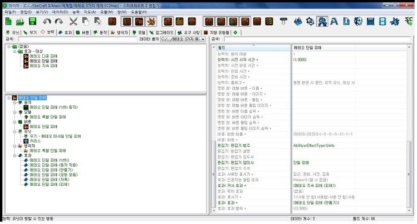
Task: Click the blue leaf icon in toolbar
Action: 394,21
